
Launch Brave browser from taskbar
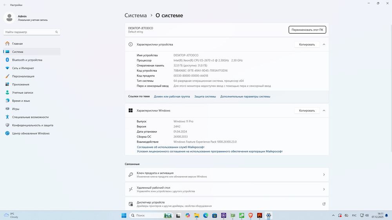tap(250, 216)
